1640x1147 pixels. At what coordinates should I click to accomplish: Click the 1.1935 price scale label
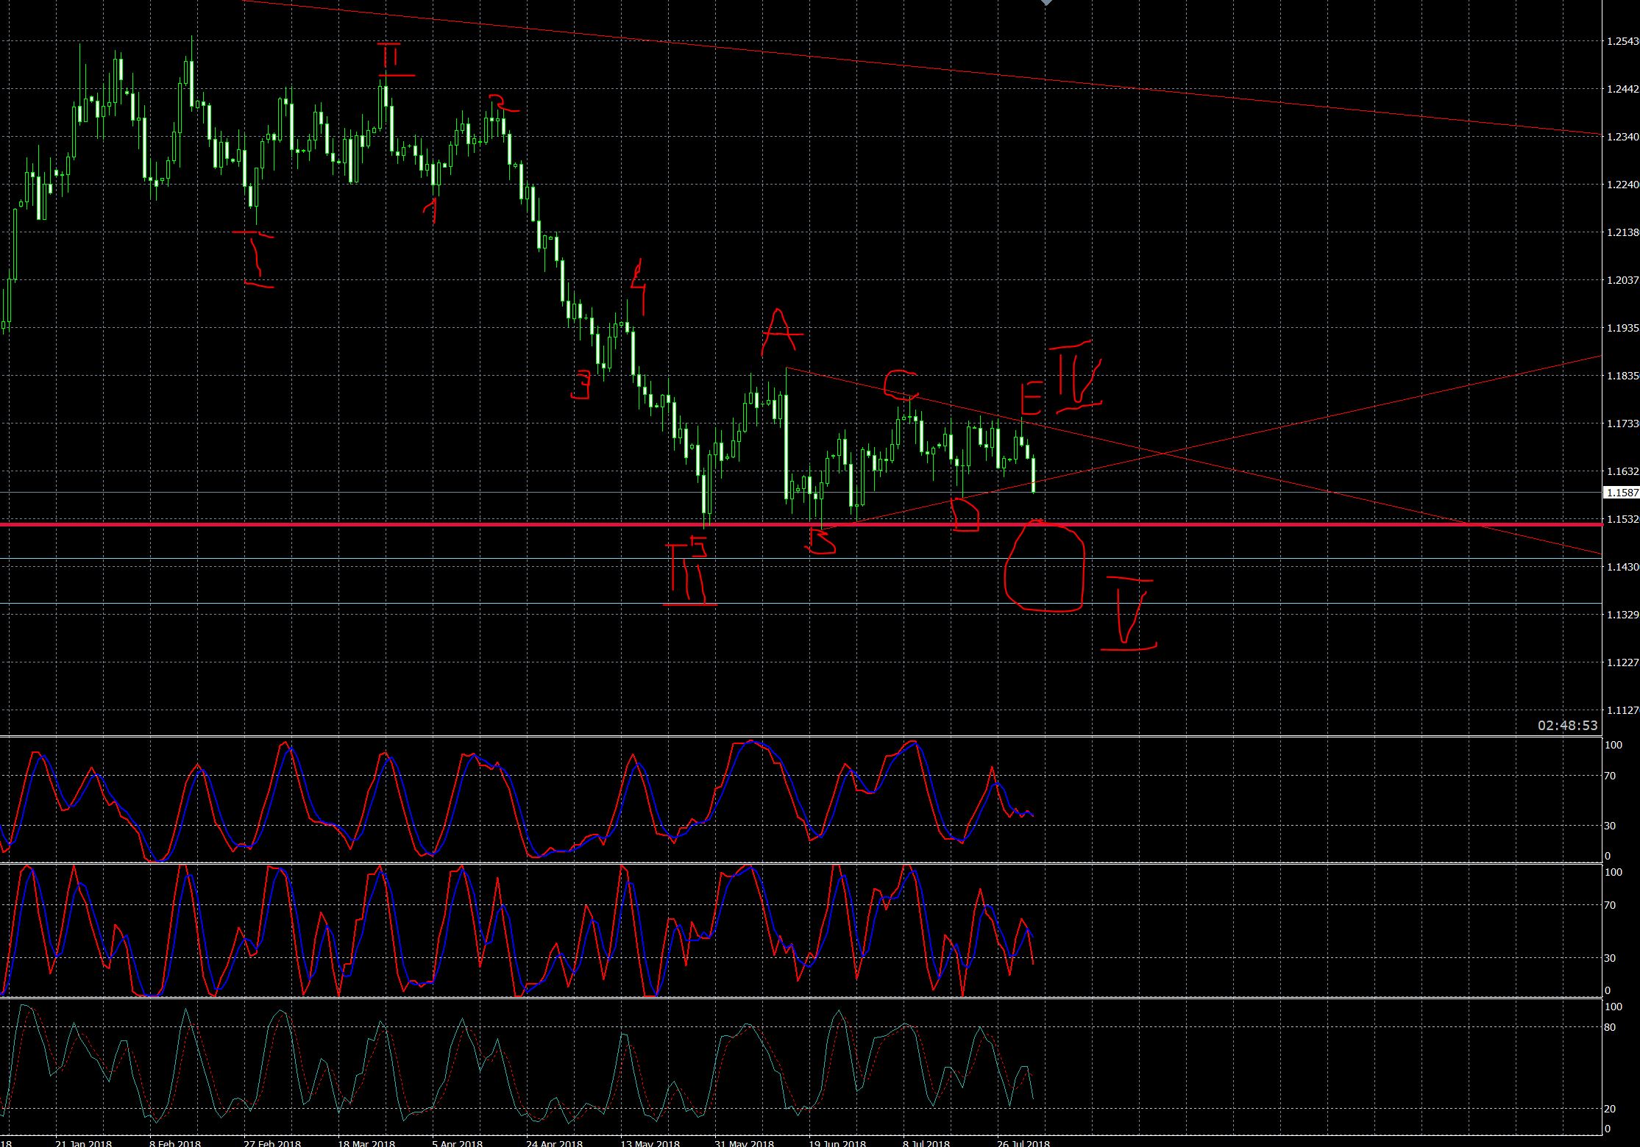(1623, 329)
